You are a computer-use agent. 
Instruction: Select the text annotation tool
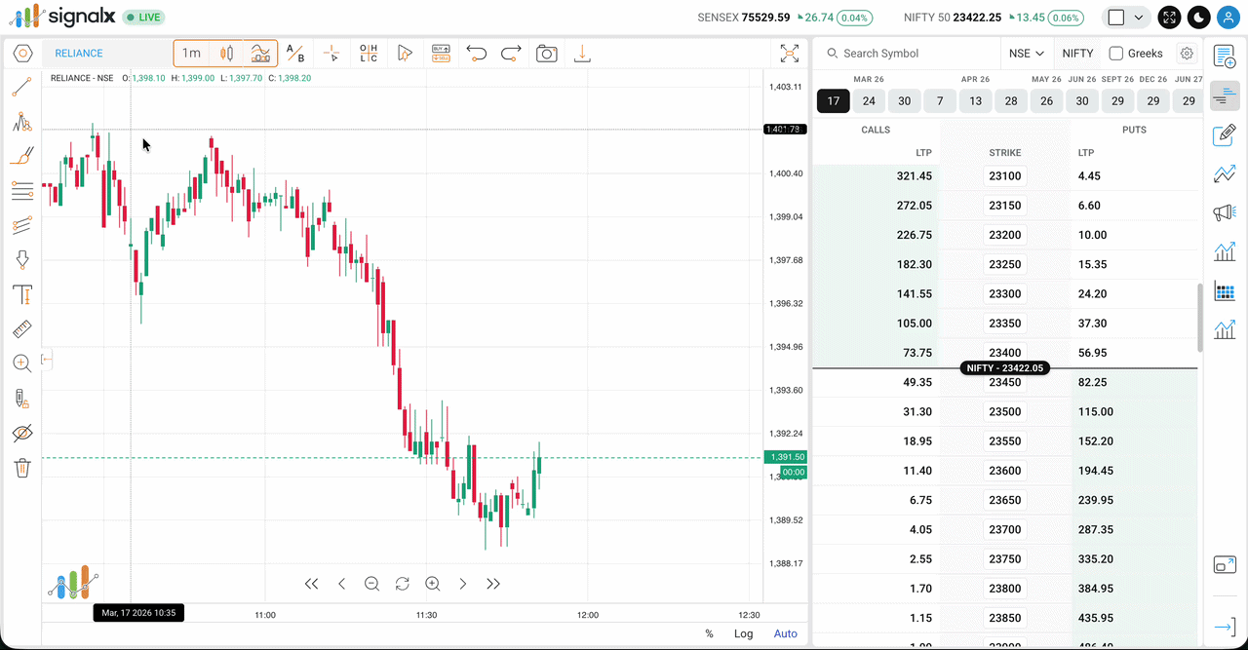pos(21,294)
